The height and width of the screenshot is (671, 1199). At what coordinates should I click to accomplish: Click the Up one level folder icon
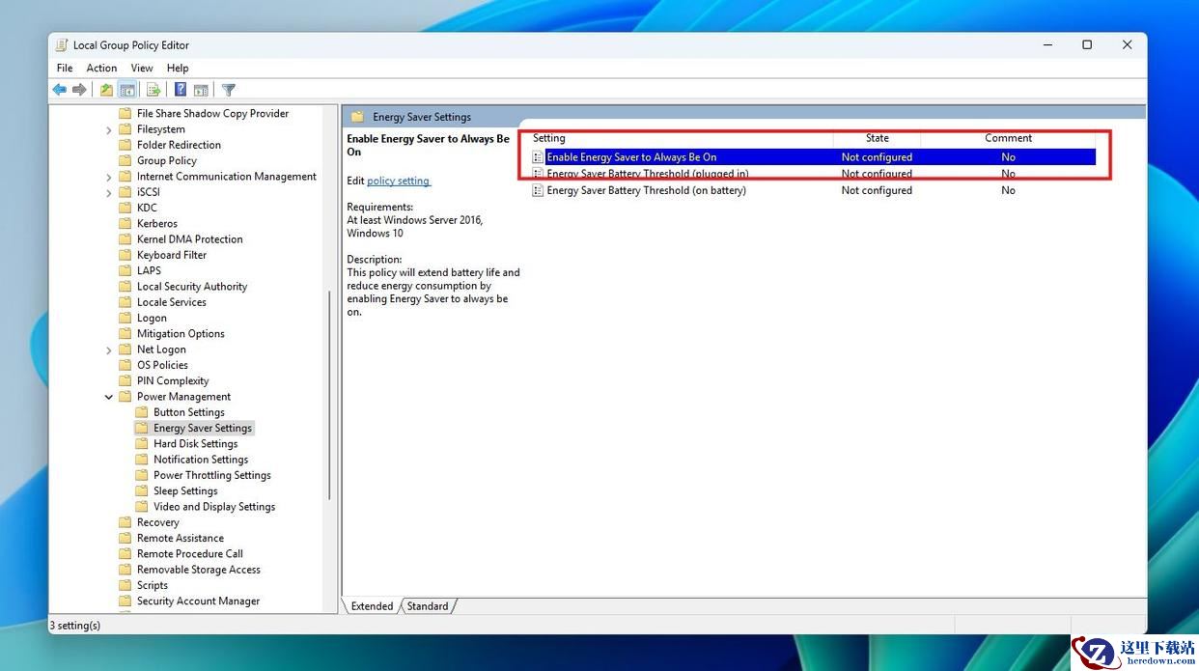tap(106, 90)
